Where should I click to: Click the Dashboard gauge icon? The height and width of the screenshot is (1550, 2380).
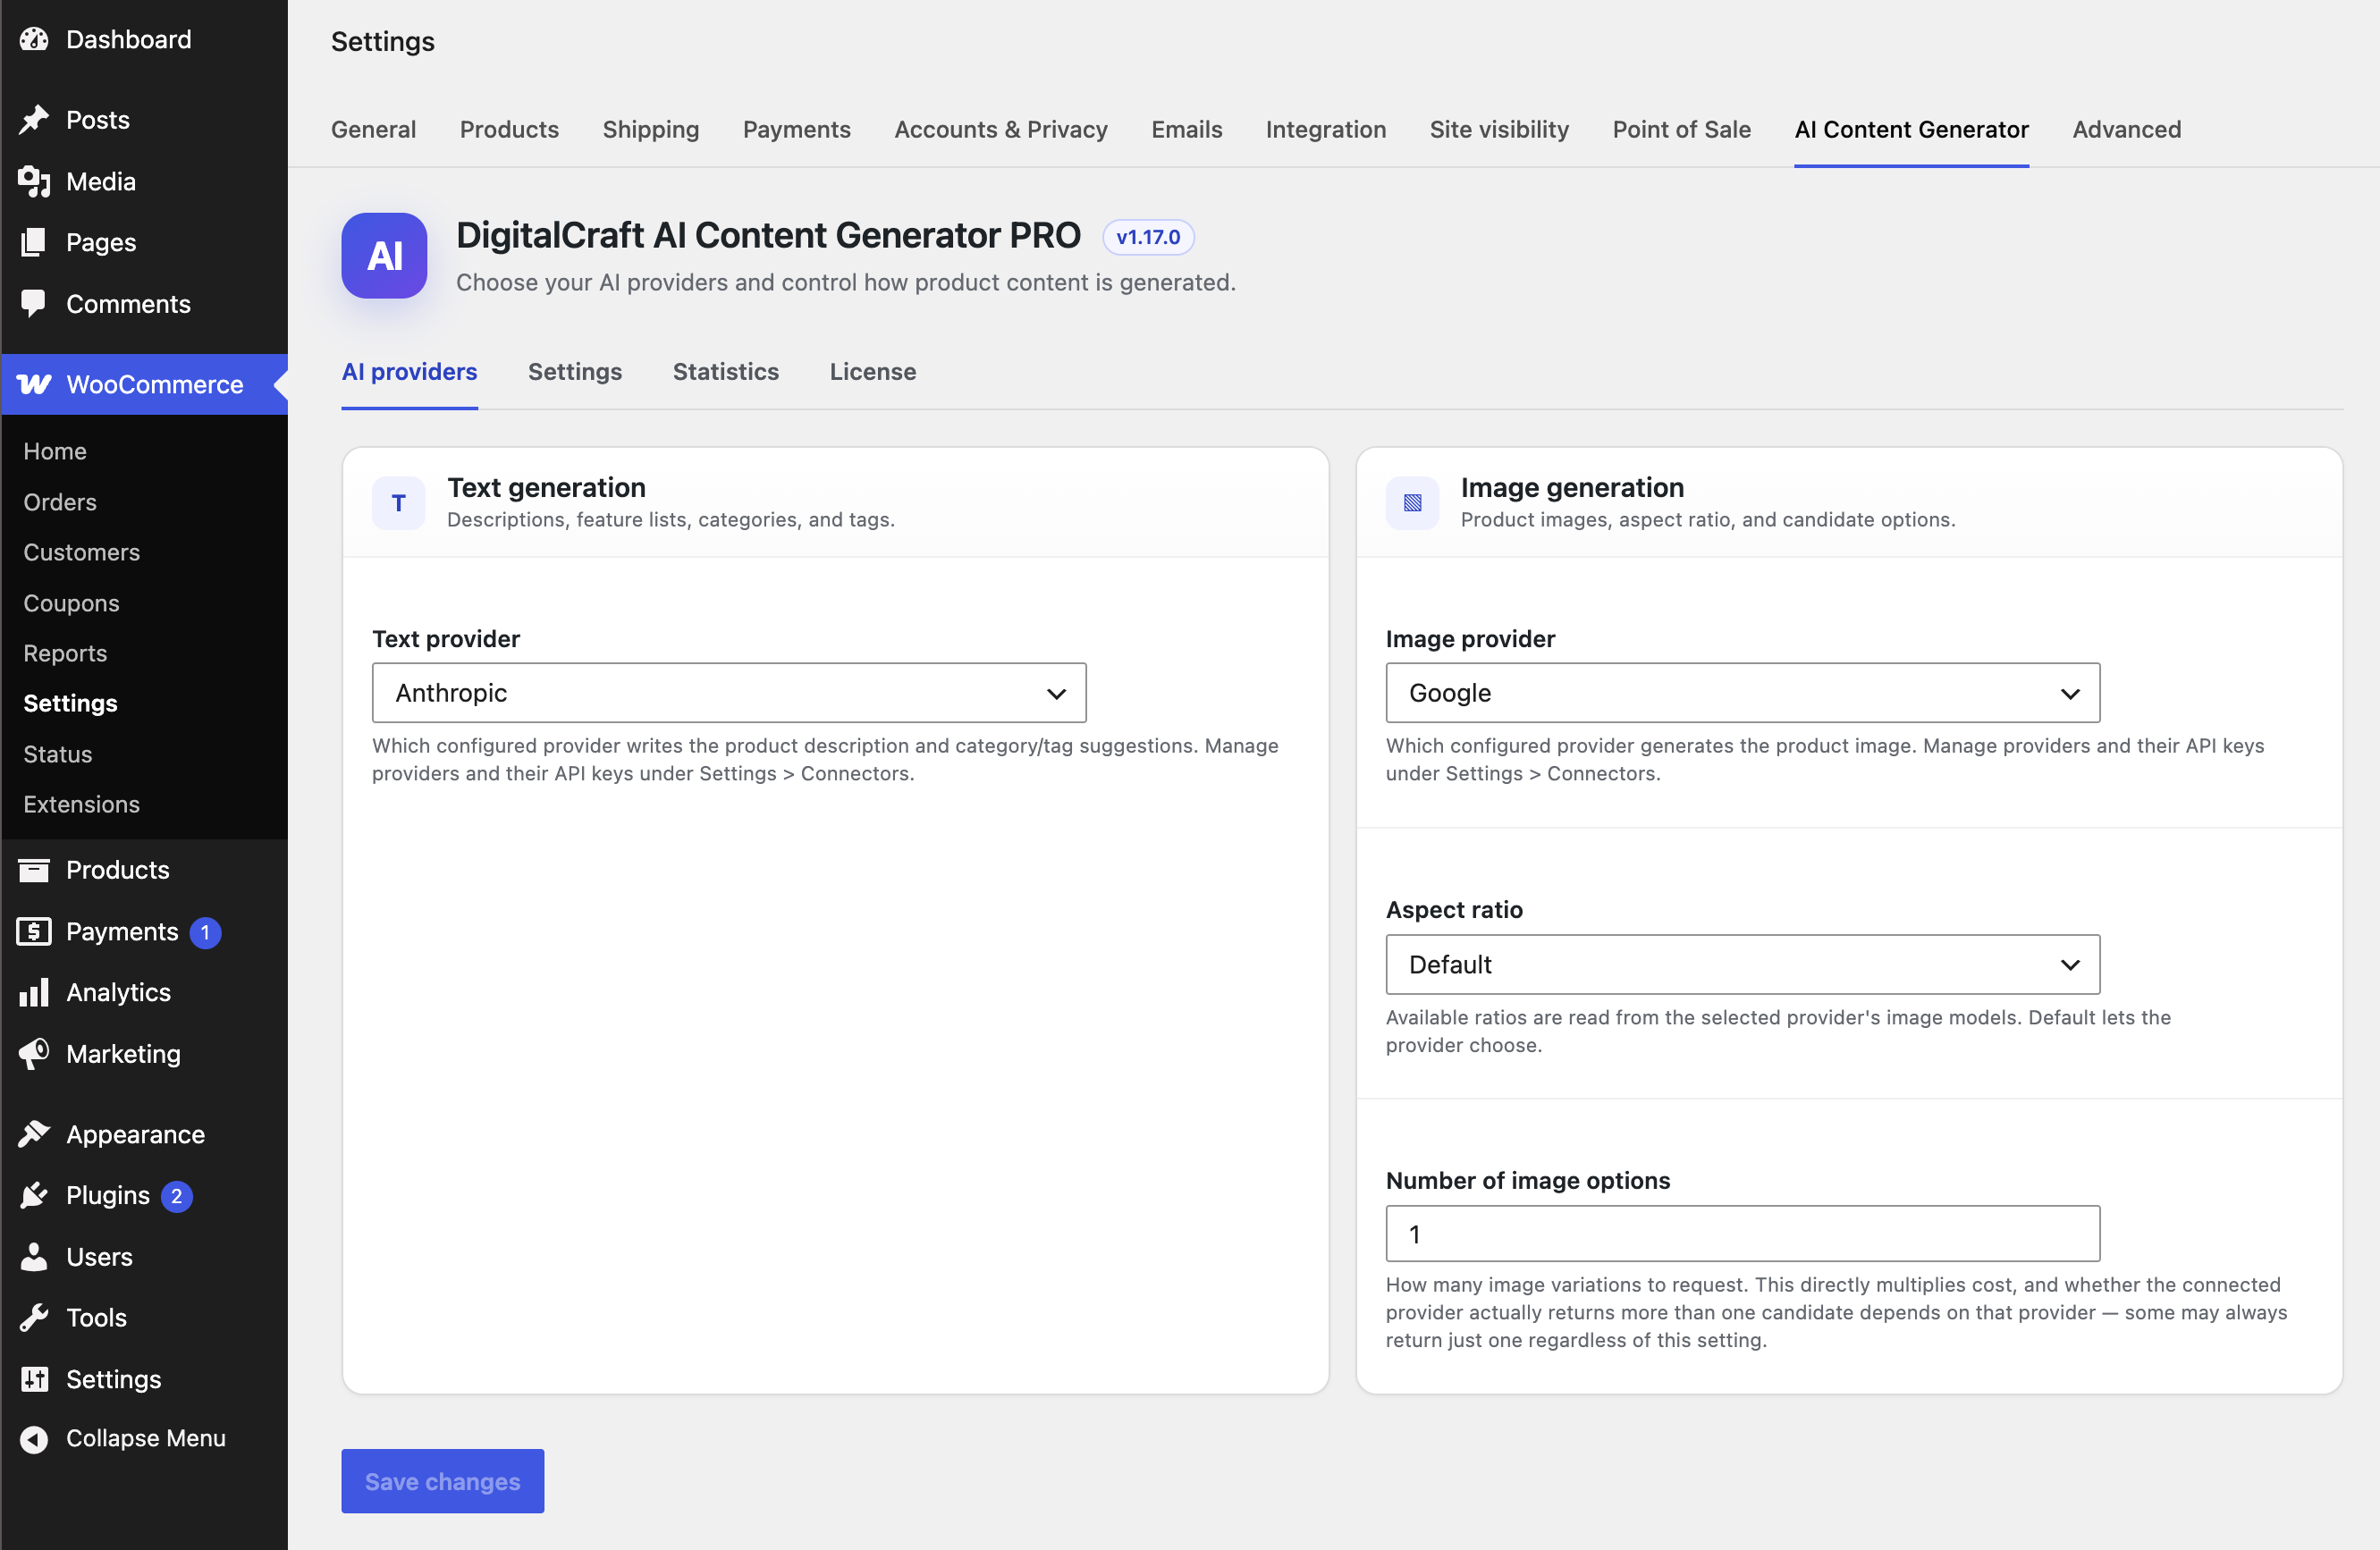click(x=34, y=39)
